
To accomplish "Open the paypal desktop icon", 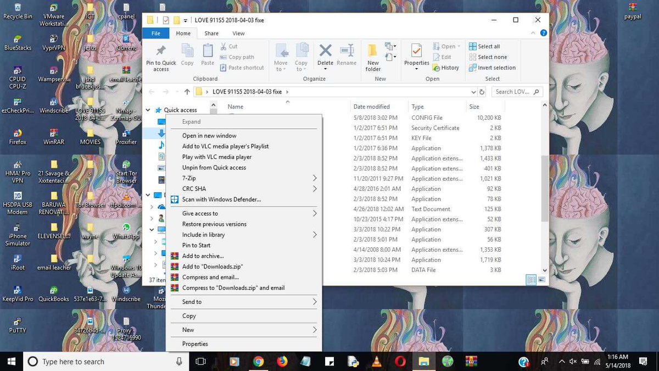I will point(633,11).
